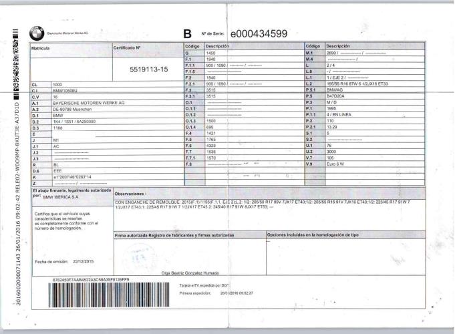Click the BMW roundel logo
The height and width of the screenshot is (334, 459).
pos(37,33)
